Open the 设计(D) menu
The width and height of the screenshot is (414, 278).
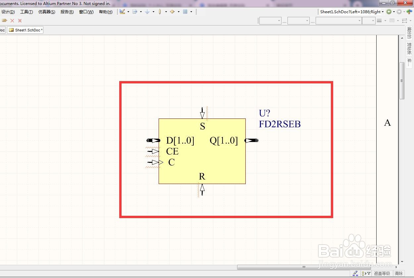click(x=8, y=12)
